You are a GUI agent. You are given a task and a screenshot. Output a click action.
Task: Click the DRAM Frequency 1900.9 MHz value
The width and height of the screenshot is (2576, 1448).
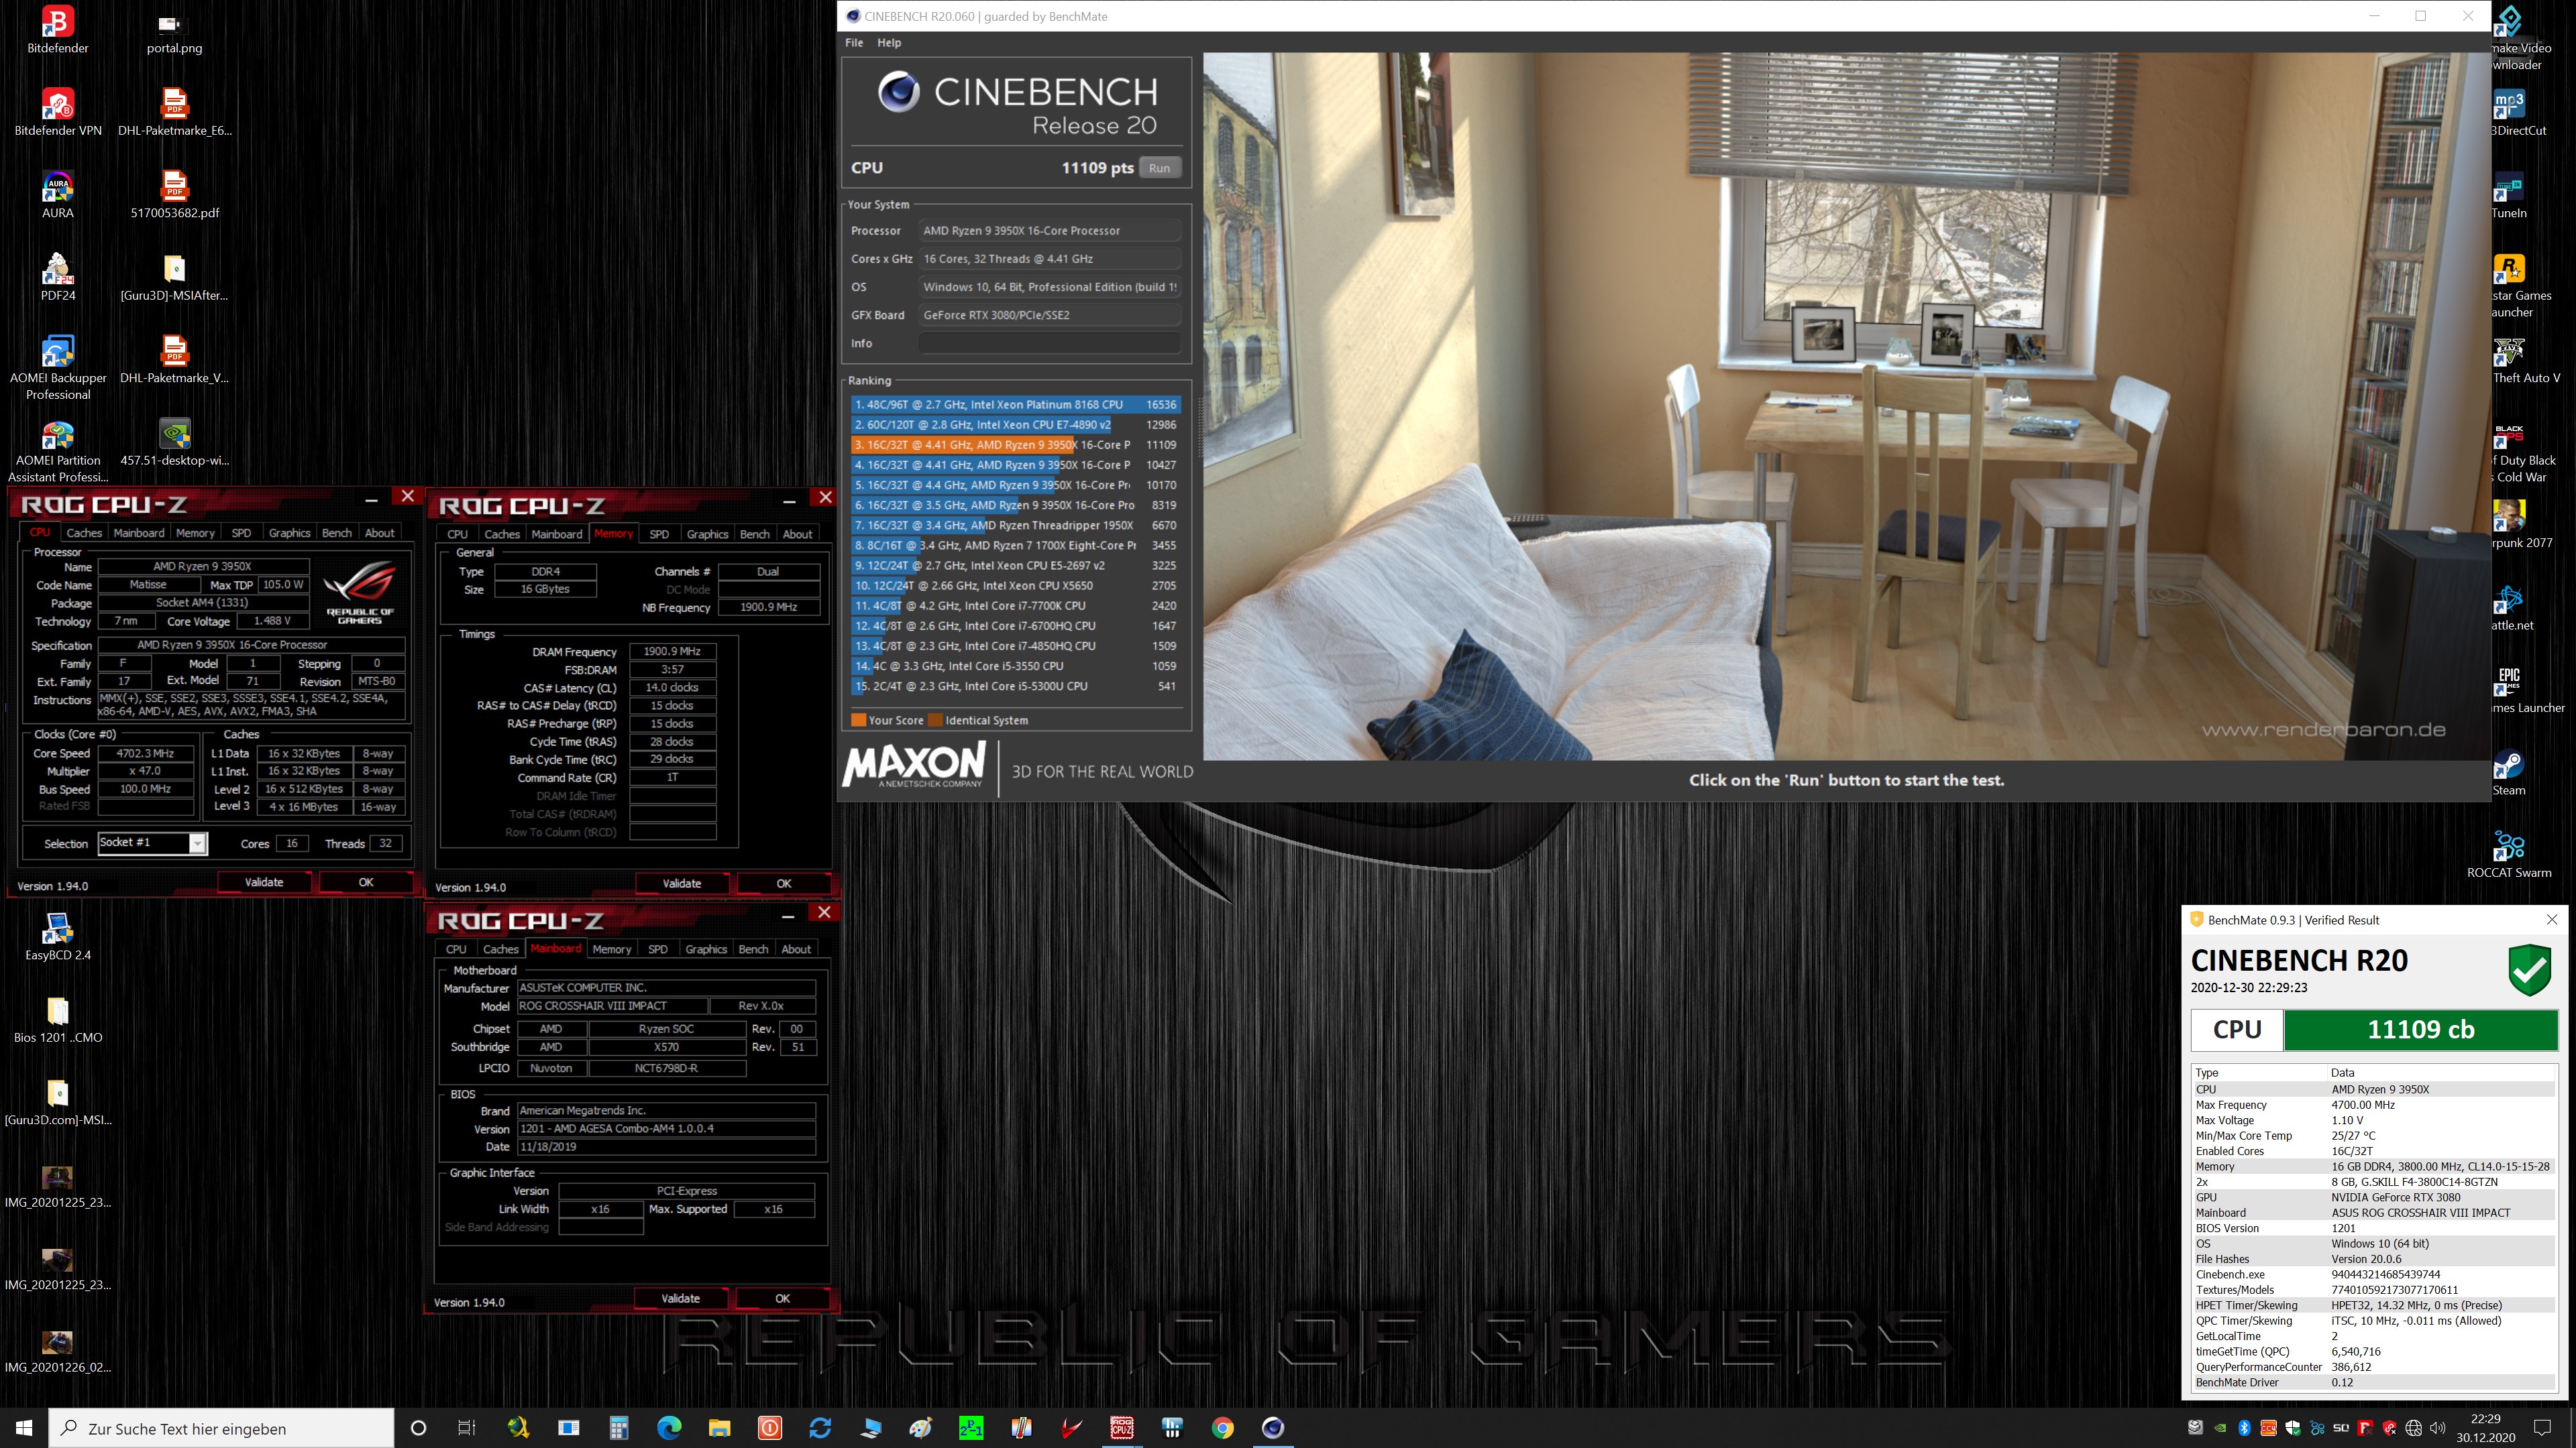click(672, 650)
